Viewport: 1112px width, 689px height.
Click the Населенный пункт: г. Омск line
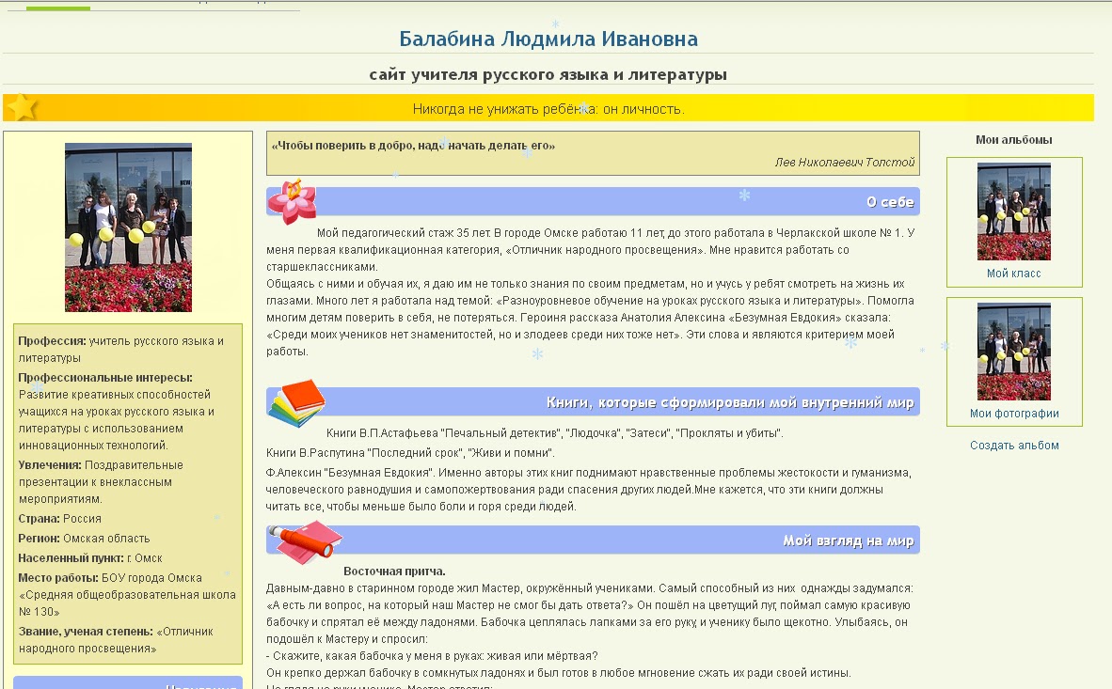coord(90,558)
